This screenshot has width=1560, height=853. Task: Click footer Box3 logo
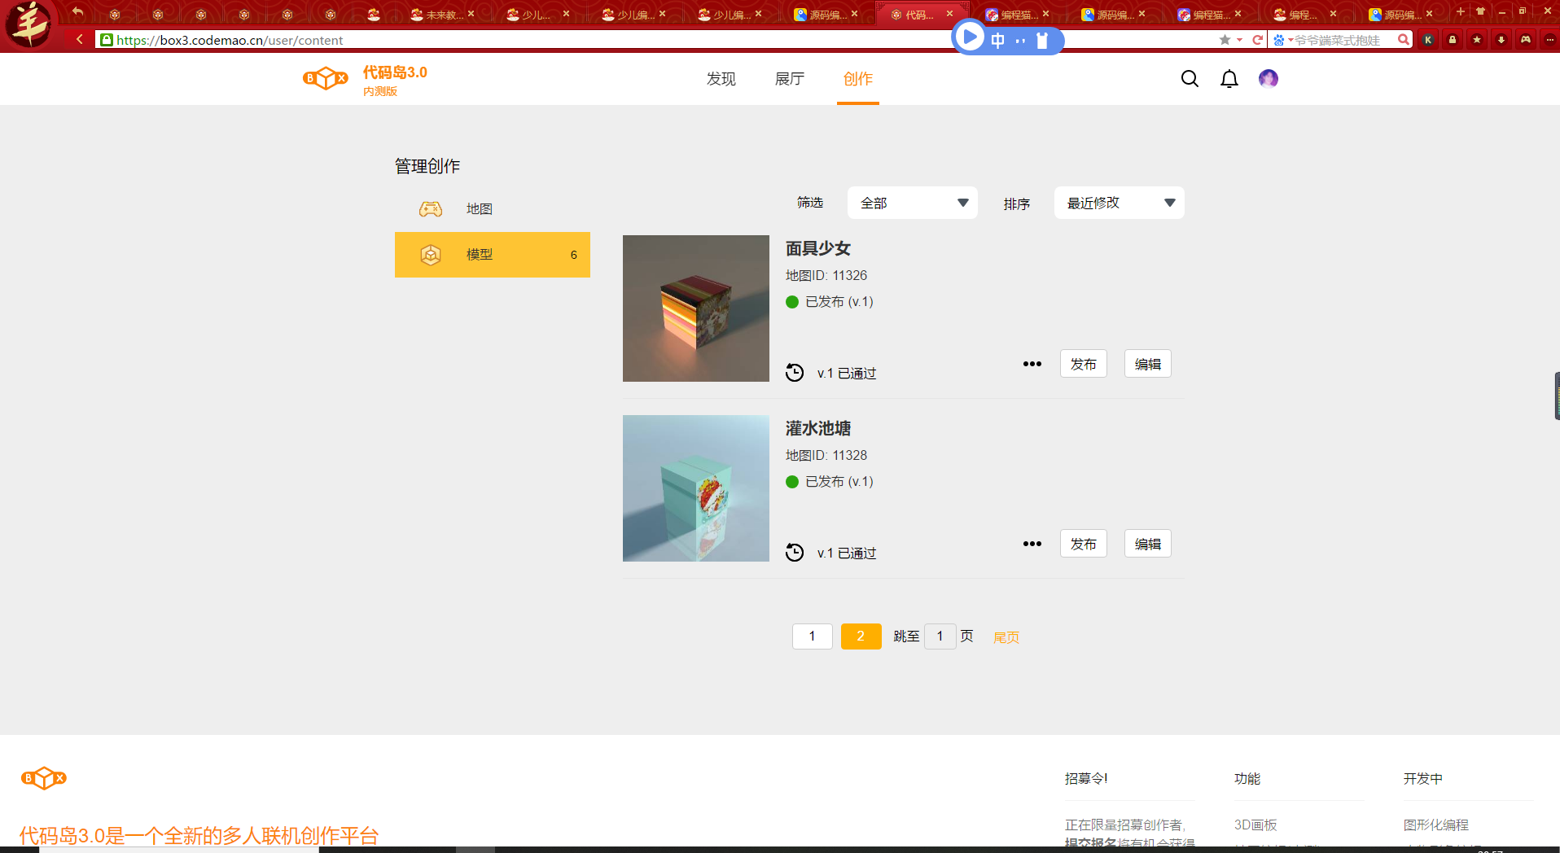click(44, 779)
